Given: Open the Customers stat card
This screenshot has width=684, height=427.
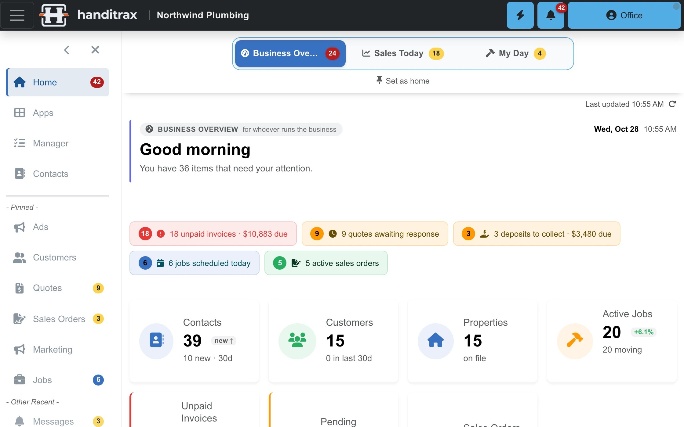Looking at the screenshot, I should pos(333,341).
